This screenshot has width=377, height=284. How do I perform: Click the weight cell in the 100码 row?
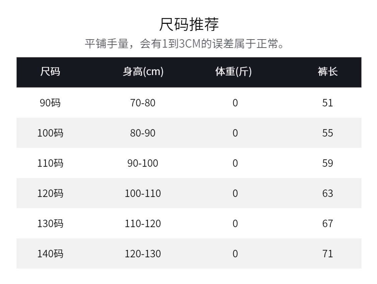235,133
